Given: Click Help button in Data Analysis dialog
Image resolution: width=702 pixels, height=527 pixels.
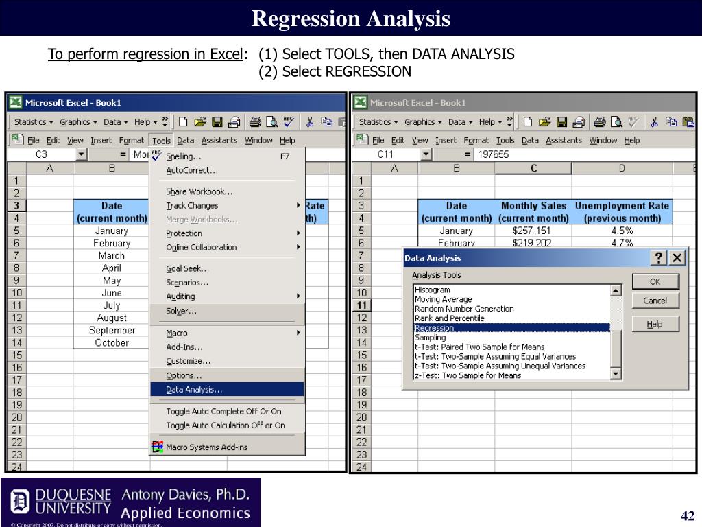Looking at the screenshot, I should coord(655,324).
